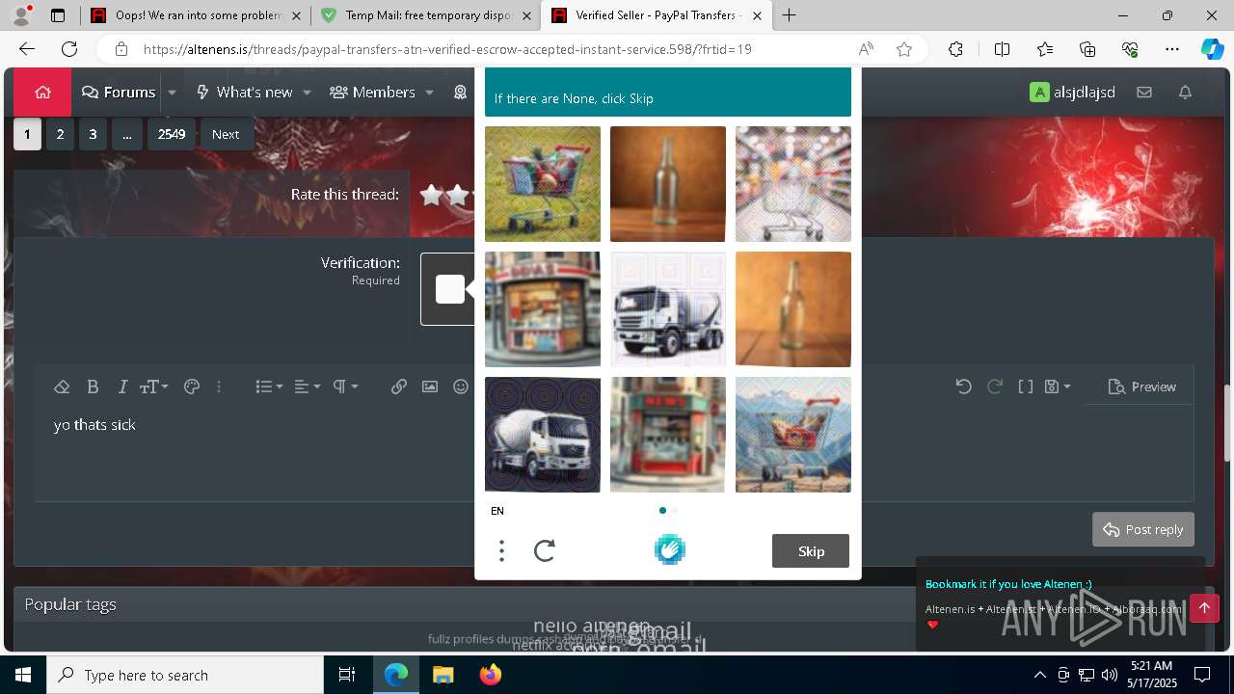Open the text color palette

191,387
